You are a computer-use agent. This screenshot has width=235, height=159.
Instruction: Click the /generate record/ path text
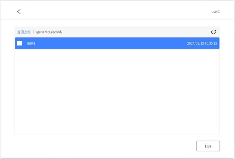49,32
